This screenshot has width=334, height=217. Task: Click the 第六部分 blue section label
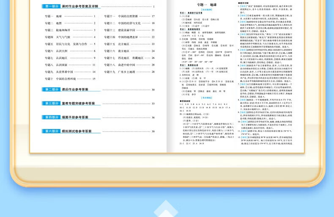point(51,131)
